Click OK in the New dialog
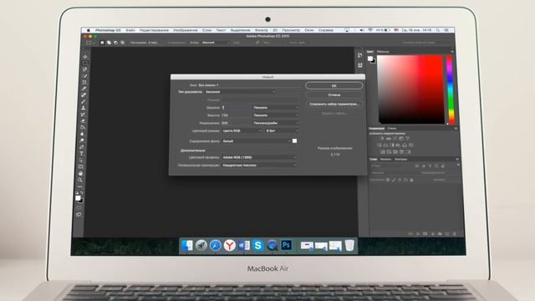 (x=334, y=85)
